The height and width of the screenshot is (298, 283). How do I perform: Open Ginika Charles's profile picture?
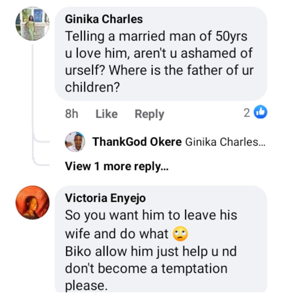pyautogui.click(x=32, y=23)
